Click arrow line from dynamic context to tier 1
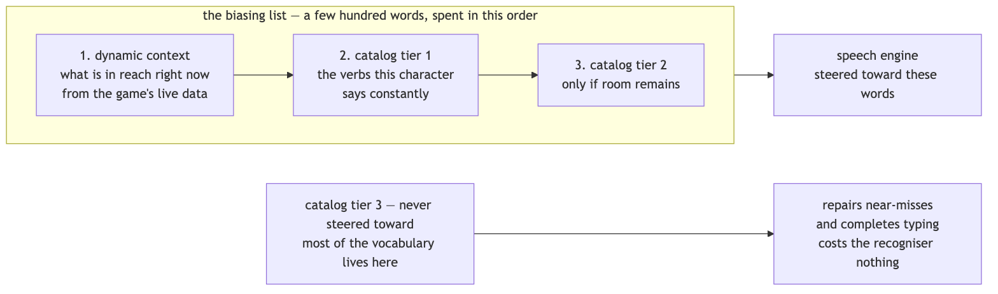Image resolution: width=998 pixels, height=294 pixels. coord(261,75)
